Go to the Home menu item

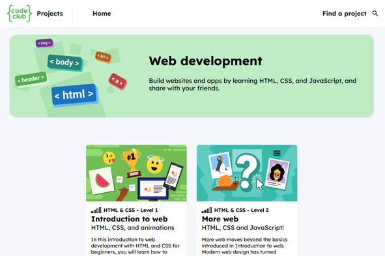102,14
